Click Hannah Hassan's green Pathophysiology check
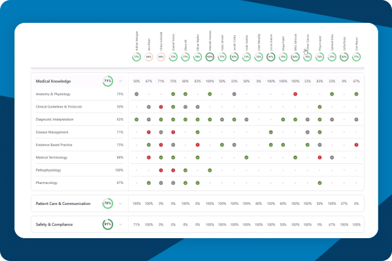Image resolution: width=392 pixels, height=261 pixels. 210,170
